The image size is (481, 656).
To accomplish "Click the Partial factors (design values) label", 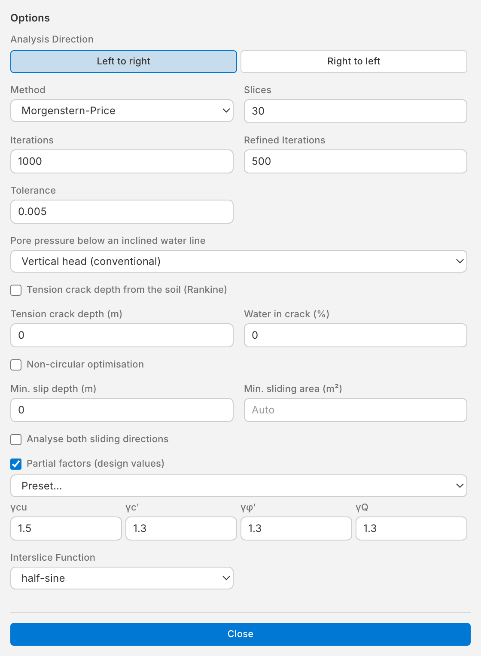I will pyautogui.click(x=96, y=464).
